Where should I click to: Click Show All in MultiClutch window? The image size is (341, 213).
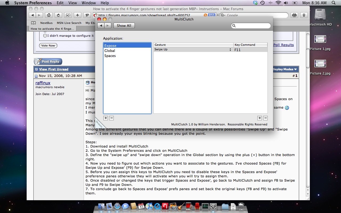124,26
